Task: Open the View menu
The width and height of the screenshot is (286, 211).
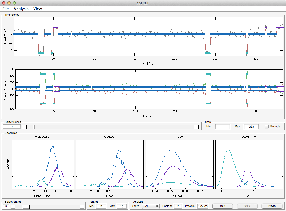Action: 37,9
